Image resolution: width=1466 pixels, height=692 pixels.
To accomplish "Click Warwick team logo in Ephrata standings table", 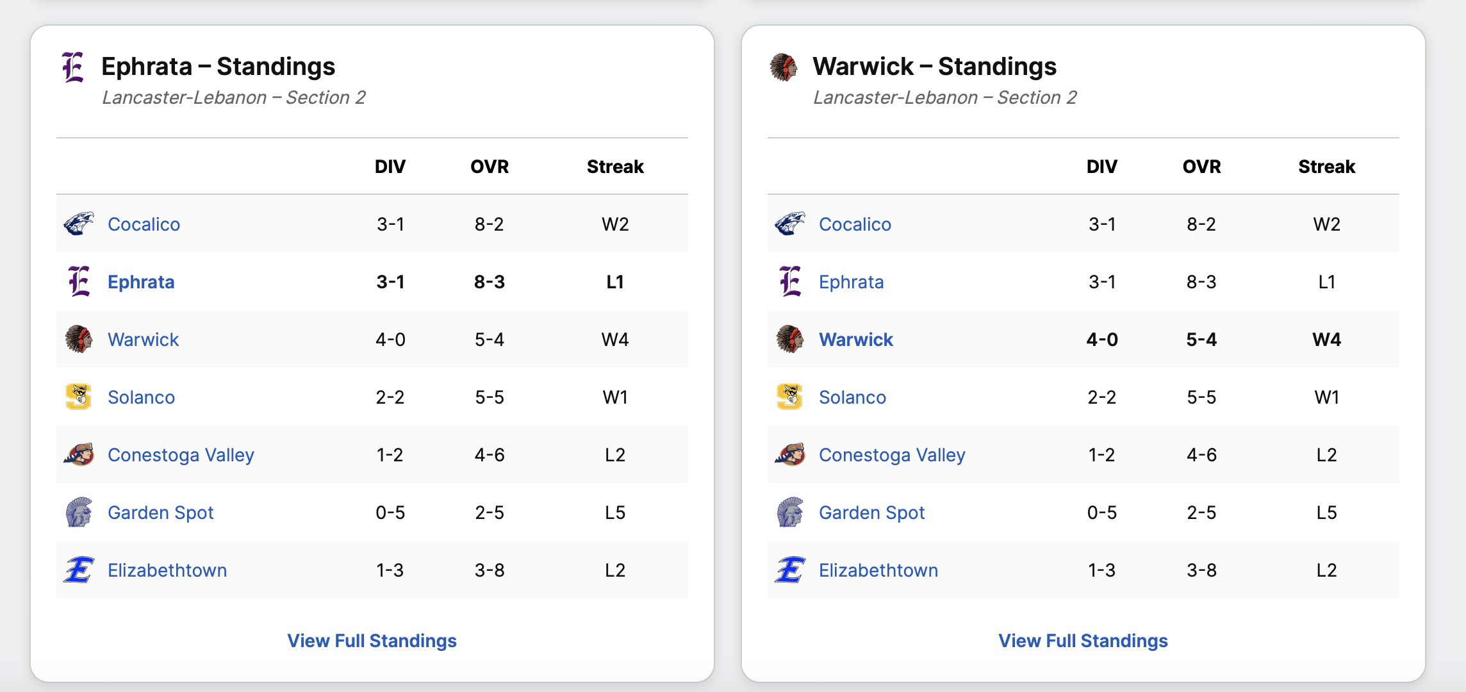I will point(79,339).
